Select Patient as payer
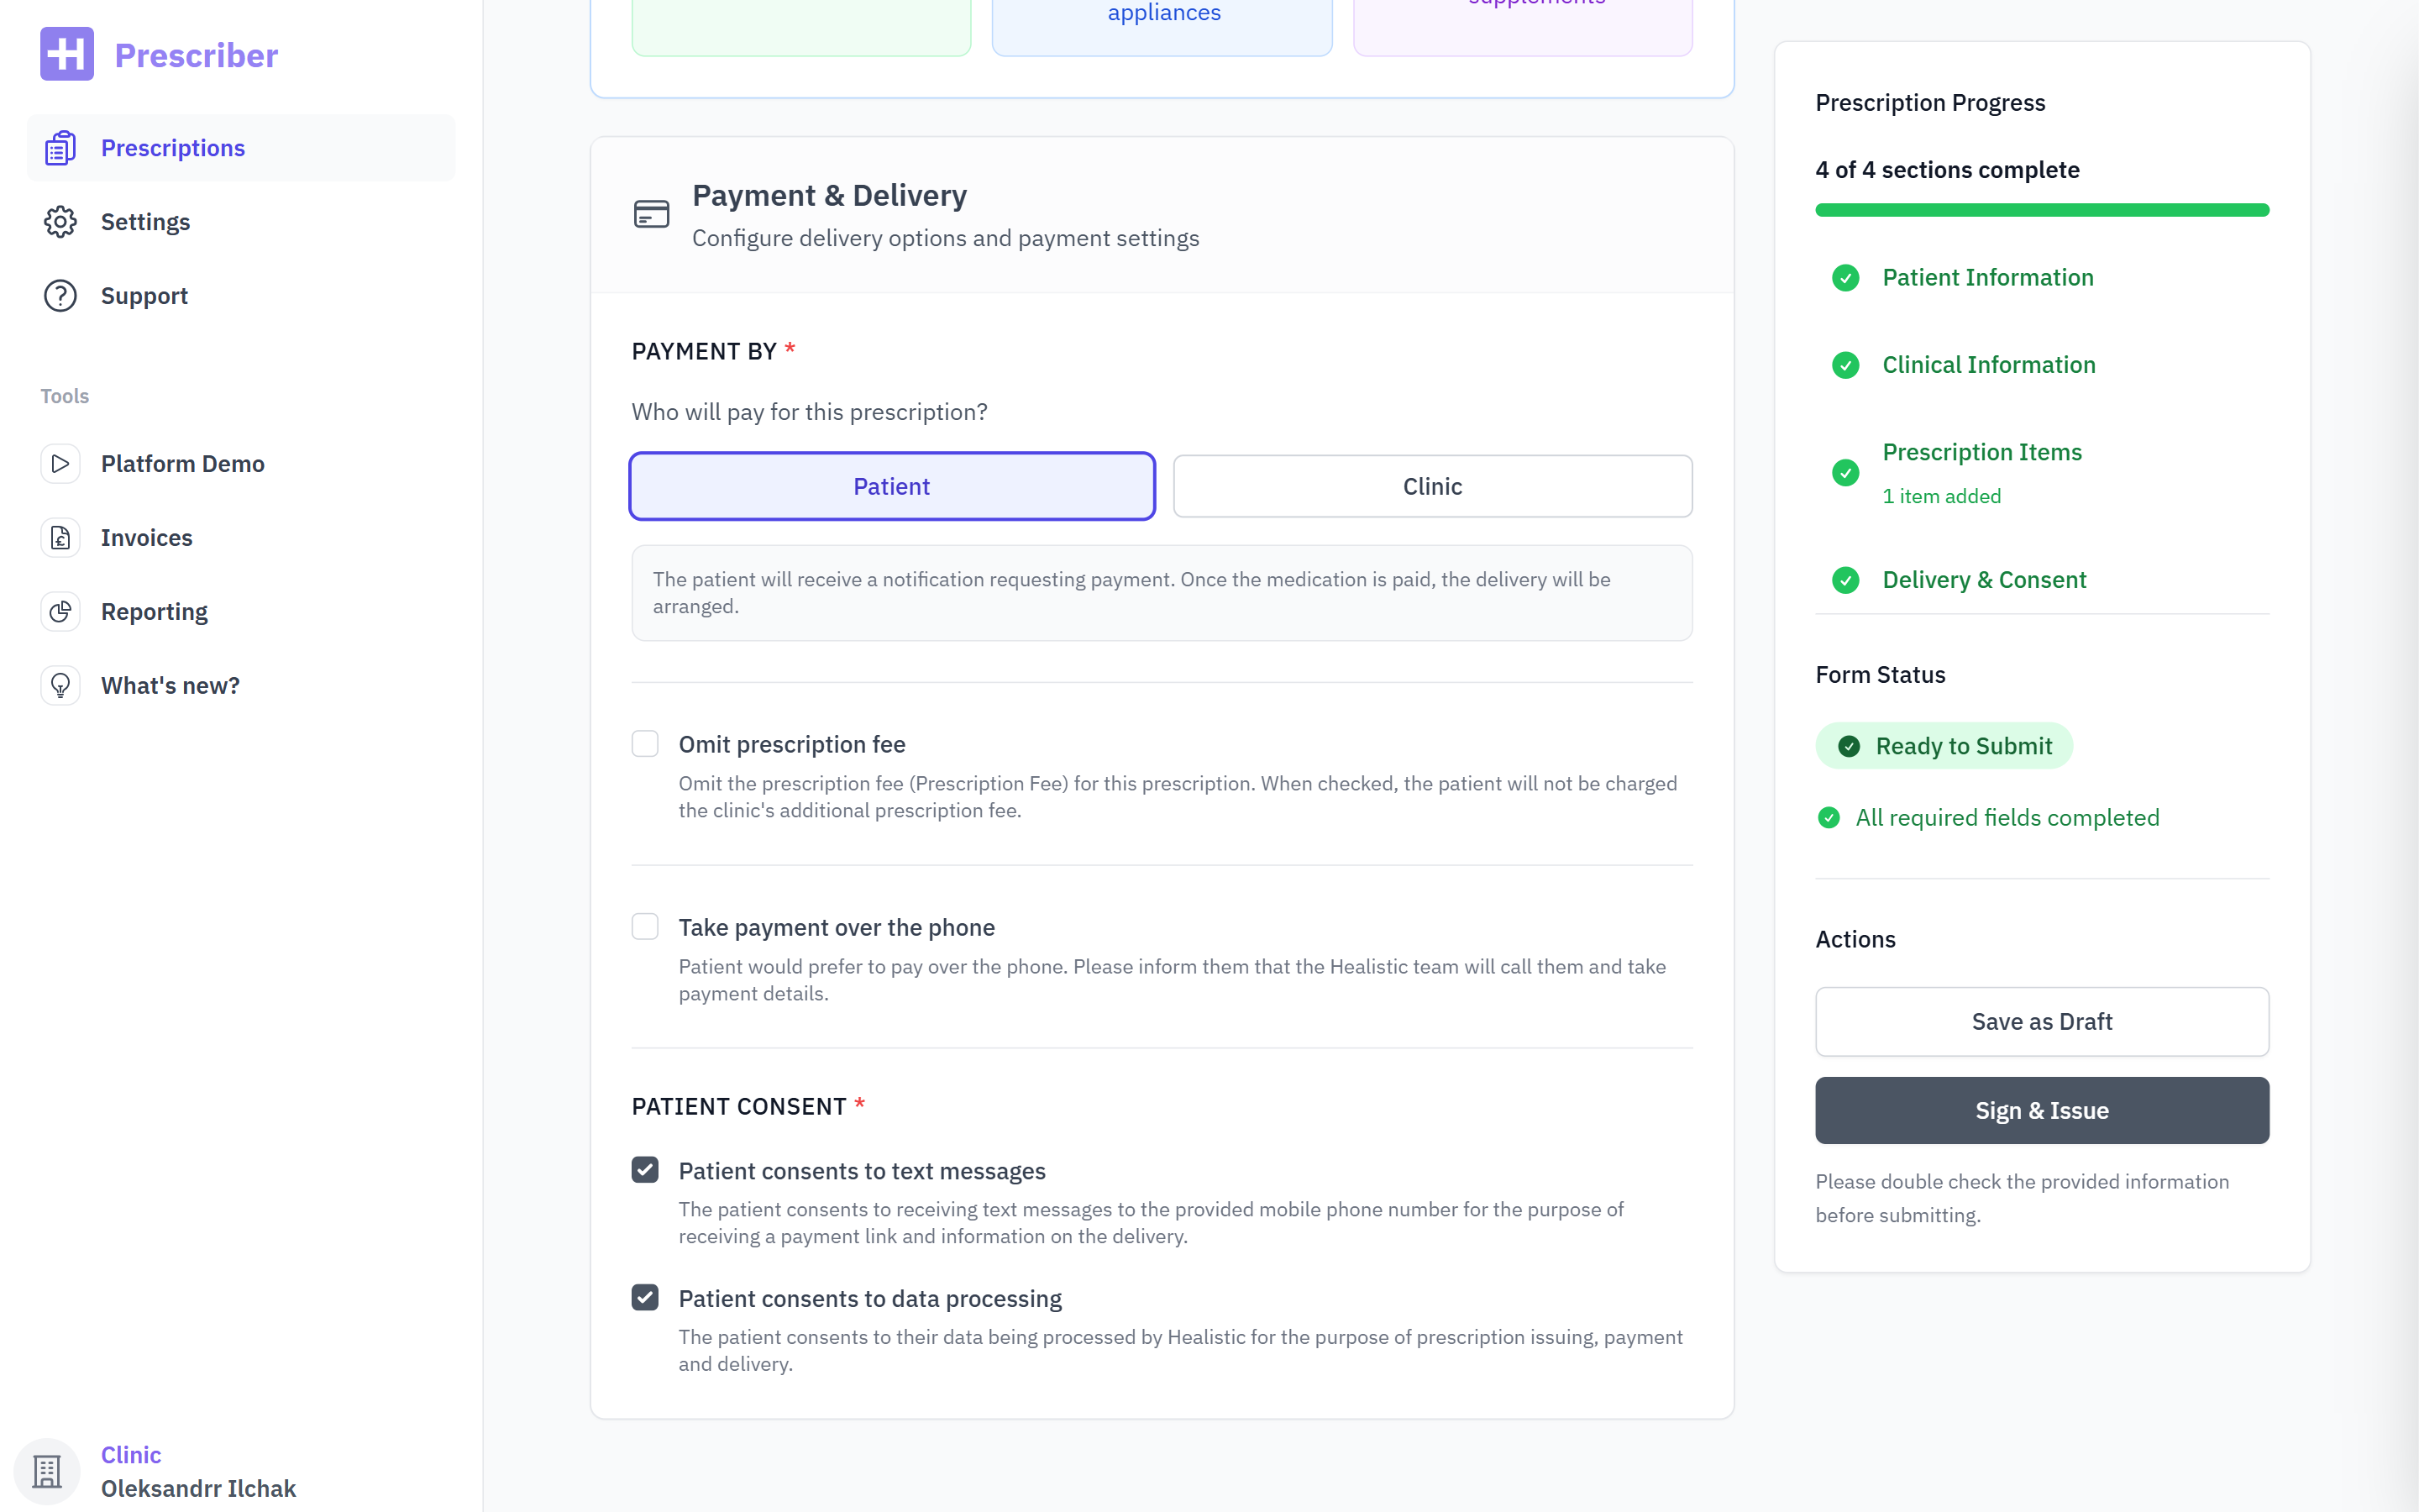The height and width of the screenshot is (1512, 2419). pyautogui.click(x=892, y=486)
